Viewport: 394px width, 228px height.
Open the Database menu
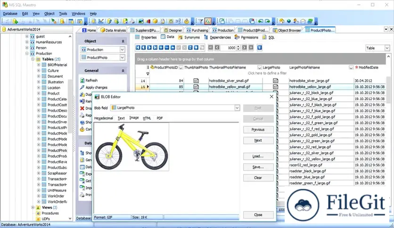(10, 14)
